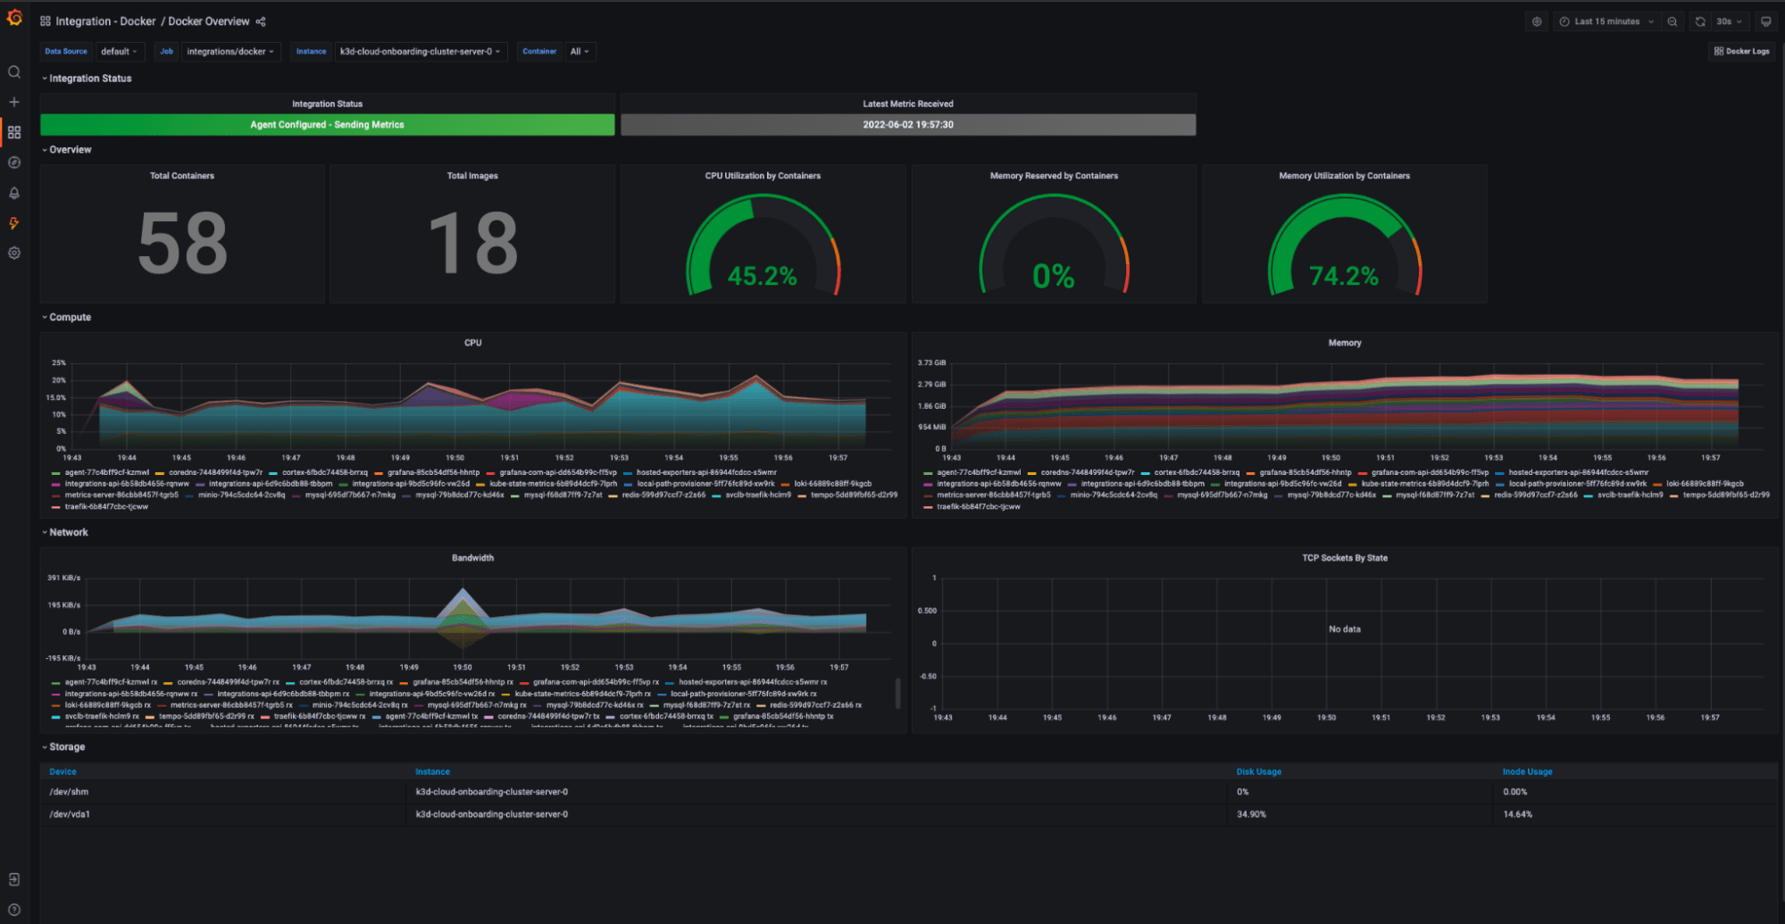Open dashboard settings gear in top bar
This screenshot has height=924, width=1785.
point(1536,21)
